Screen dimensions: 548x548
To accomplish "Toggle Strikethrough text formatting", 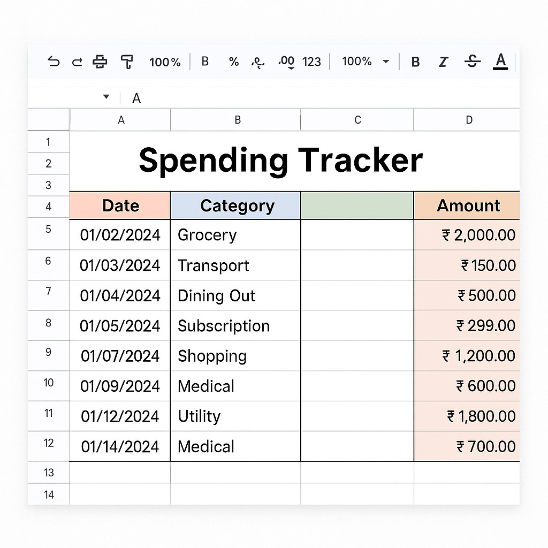I will click(472, 62).
